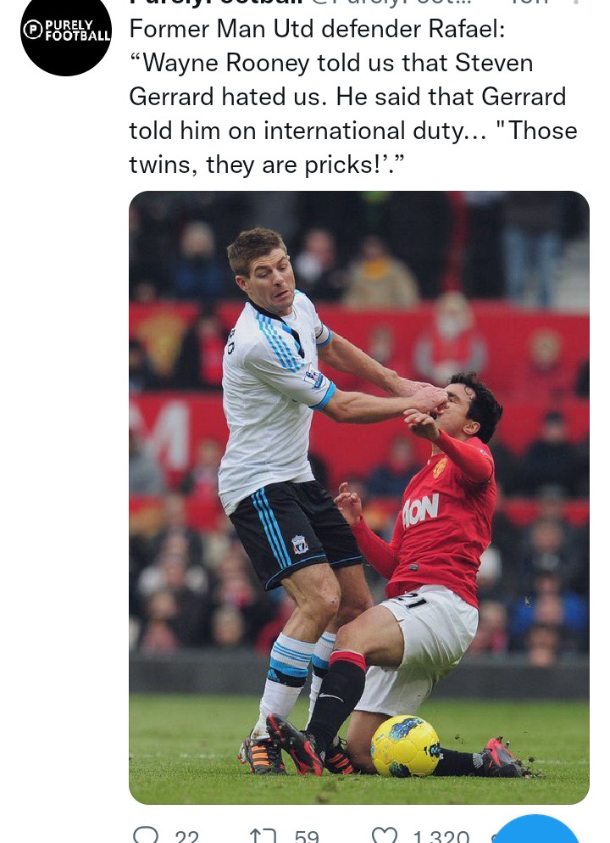Tap the blue floating compose button

point(535,829)
